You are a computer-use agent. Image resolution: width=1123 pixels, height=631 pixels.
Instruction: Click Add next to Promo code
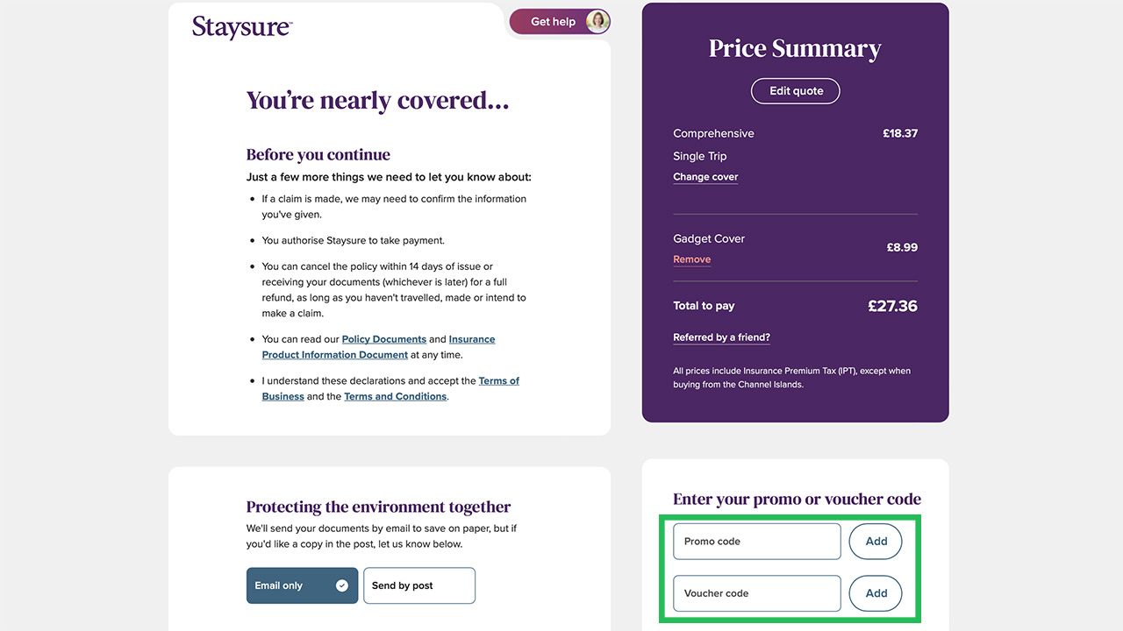coord(876,542)
